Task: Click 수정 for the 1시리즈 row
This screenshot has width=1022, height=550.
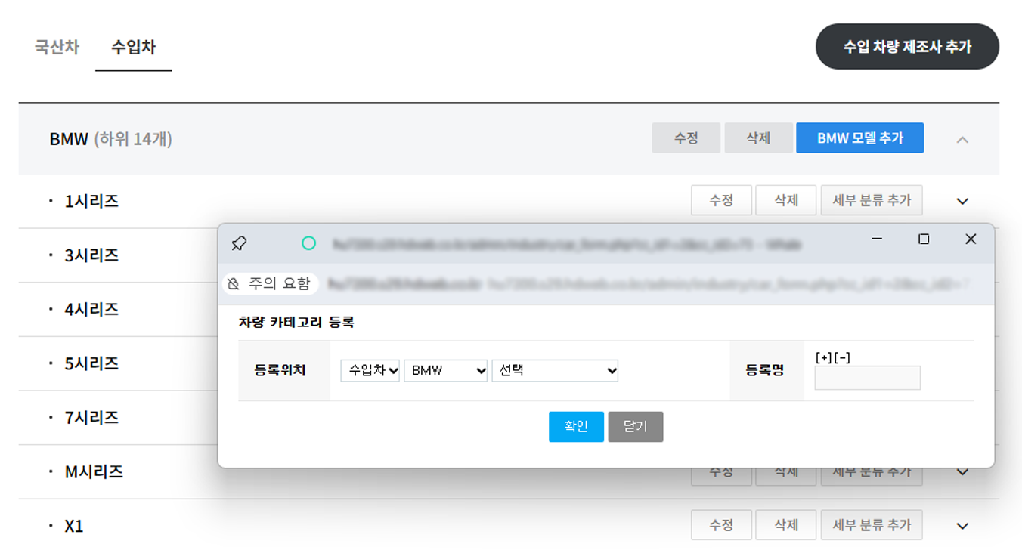Action: click(721, 200)
